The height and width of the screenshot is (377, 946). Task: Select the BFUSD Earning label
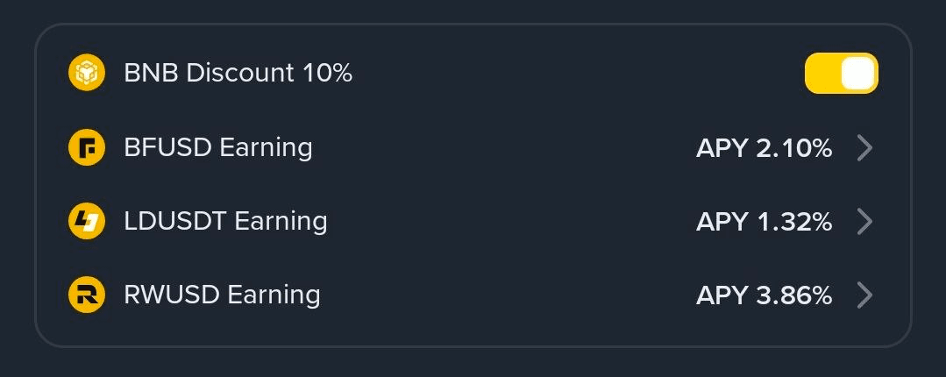tap(218, 147)
